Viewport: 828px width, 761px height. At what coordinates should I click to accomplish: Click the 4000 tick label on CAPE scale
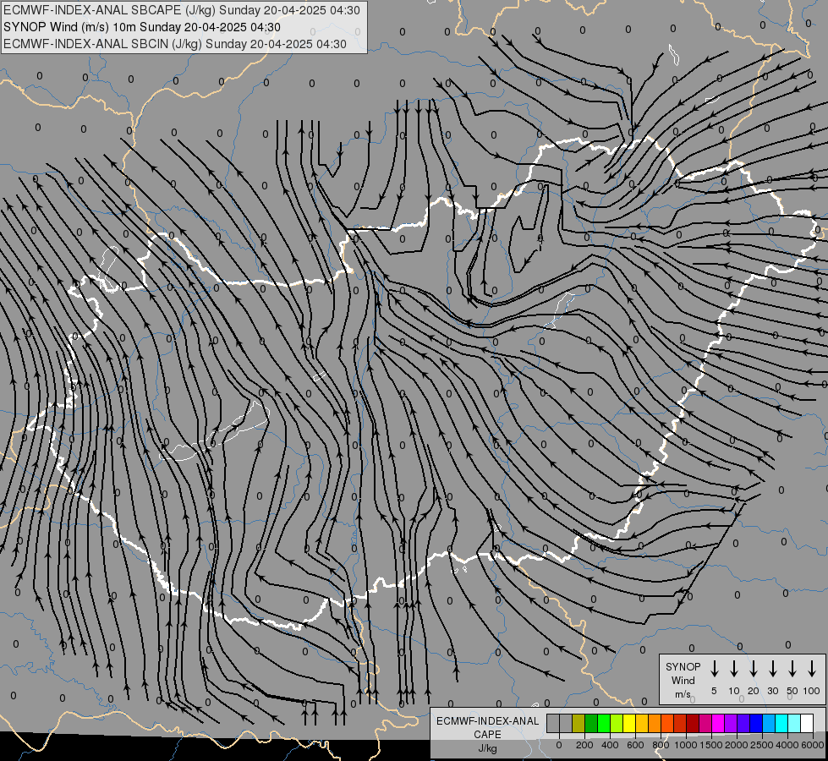(787, 745)
